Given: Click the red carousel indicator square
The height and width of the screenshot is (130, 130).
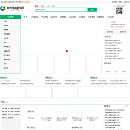Looking at the screenshot, I should pos(66,51).
